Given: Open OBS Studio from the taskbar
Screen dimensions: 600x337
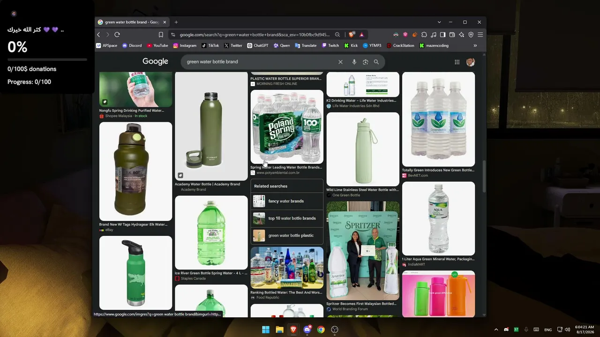Looking at the screenshot, I should [x=335, y=330].
